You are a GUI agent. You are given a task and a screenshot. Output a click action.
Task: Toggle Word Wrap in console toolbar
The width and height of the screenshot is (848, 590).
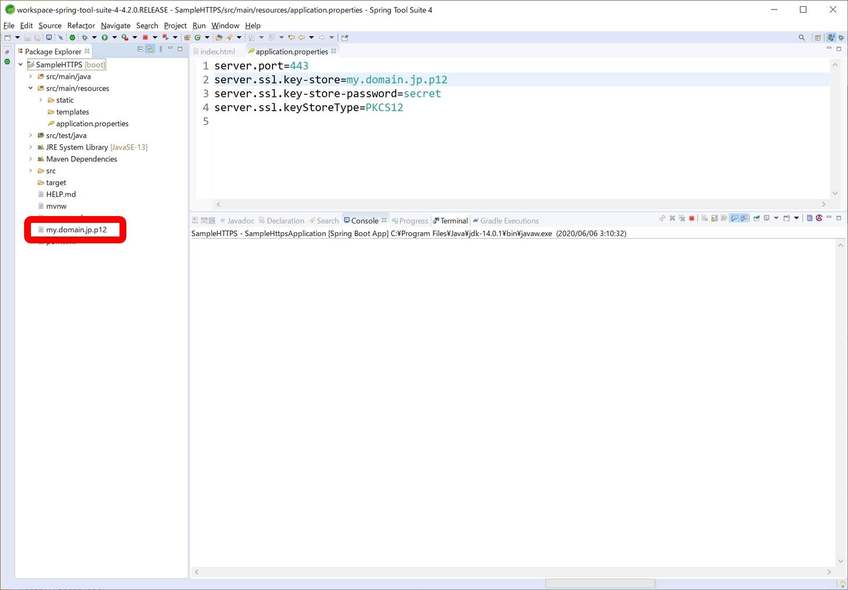tap(724, 218)
